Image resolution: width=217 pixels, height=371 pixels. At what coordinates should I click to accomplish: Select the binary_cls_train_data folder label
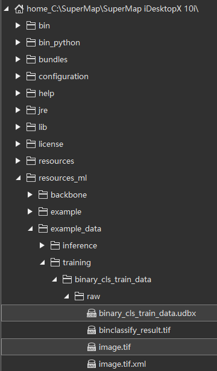click(113, 280)
